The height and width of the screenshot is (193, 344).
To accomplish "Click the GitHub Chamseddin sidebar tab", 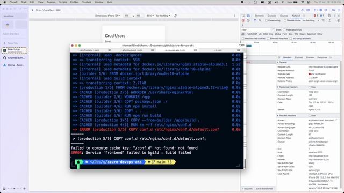I will pyautogui.click(x=15, y=58).
